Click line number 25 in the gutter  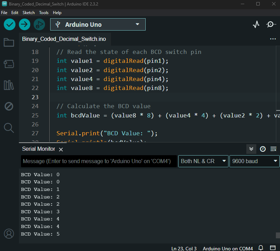(x=35, y=115)
